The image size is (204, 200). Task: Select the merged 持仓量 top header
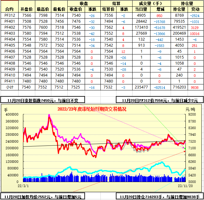[x=187, y=3]
